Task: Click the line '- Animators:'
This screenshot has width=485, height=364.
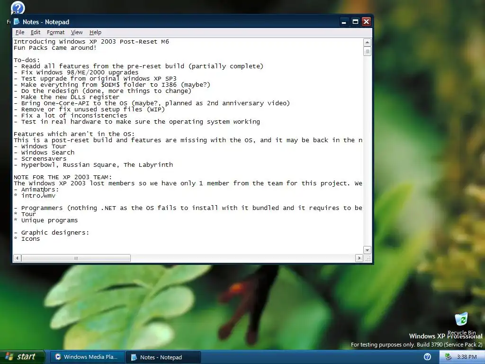Action: coord(36,190)
